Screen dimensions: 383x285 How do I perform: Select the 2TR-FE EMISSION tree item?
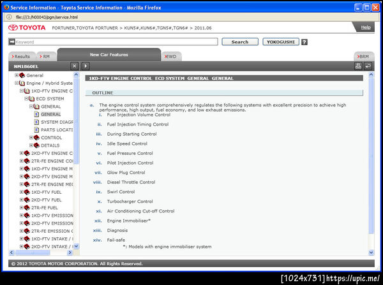[x=52, y=231]
